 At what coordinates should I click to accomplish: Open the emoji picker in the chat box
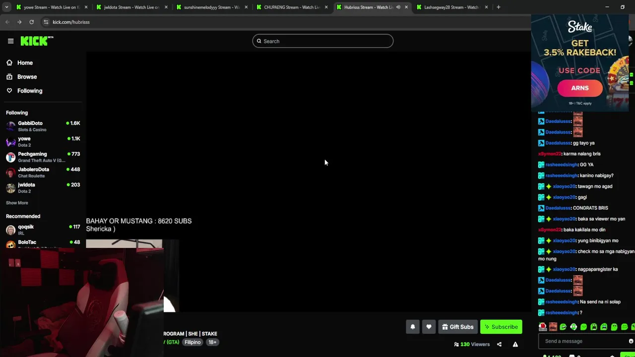tap(631, 341)
